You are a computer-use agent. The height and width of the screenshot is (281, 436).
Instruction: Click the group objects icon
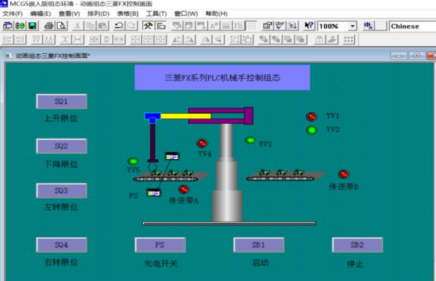(x=235, y=39)
